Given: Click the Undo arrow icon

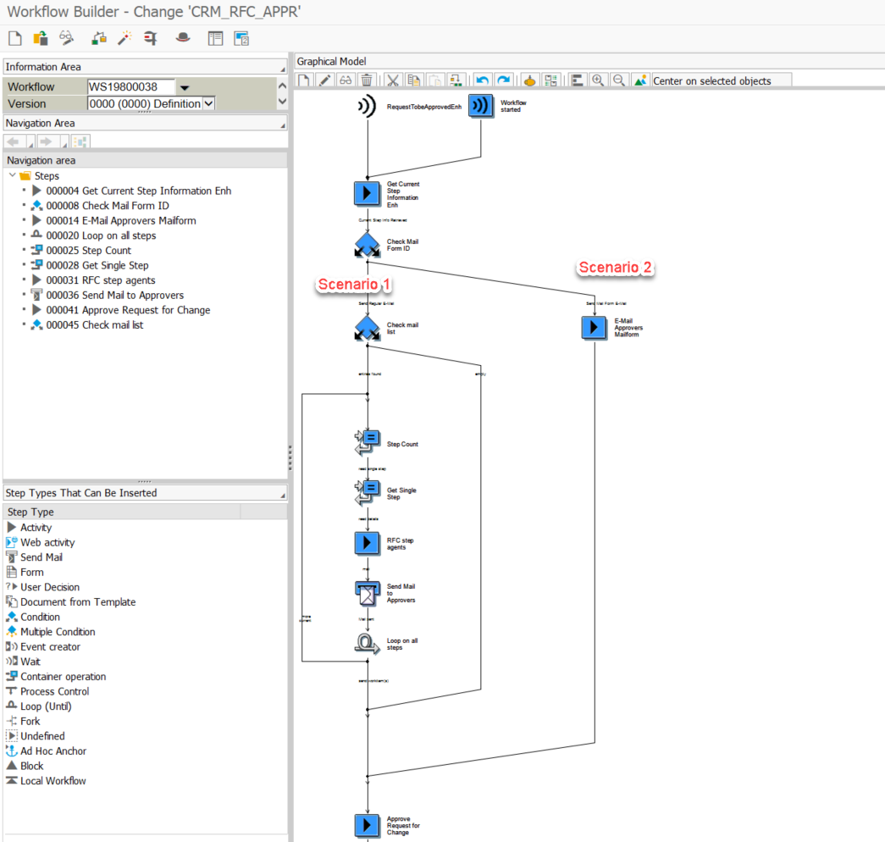Looking at the screenshot, I should 482,80.
